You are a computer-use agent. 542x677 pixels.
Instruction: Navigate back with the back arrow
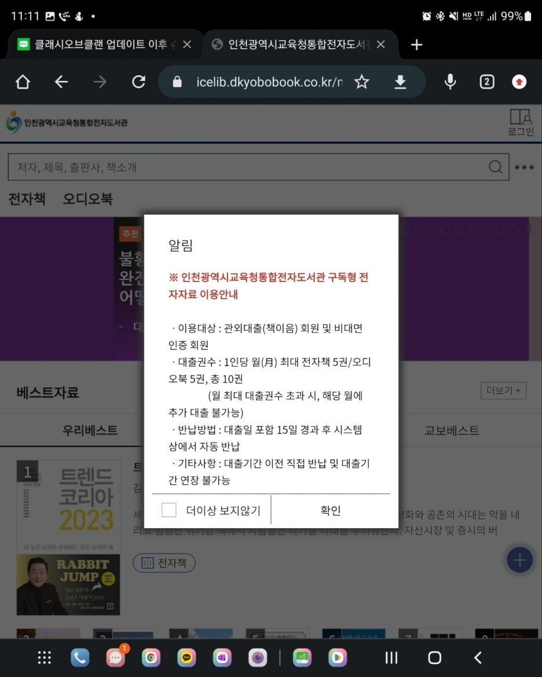tap(61, 82)
